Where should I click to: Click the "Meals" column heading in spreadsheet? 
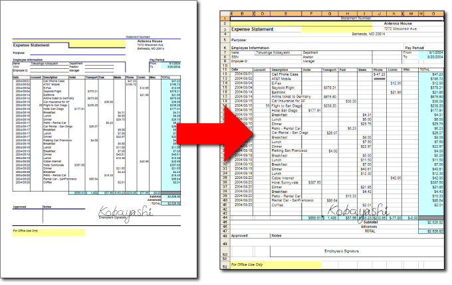(362, 70)
